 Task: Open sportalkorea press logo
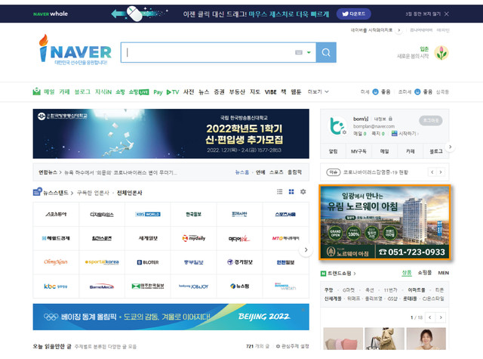(x=102, y=262)
